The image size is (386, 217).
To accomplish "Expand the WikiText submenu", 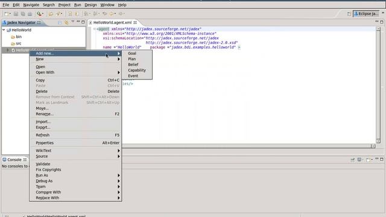I will [75, 151].
